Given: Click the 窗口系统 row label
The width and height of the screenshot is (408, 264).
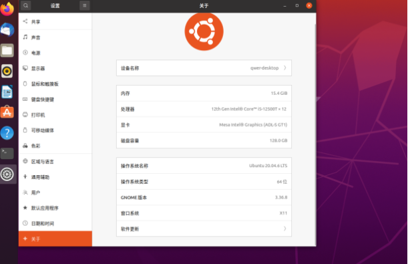Looking at the screenshot, I should 130,213.
